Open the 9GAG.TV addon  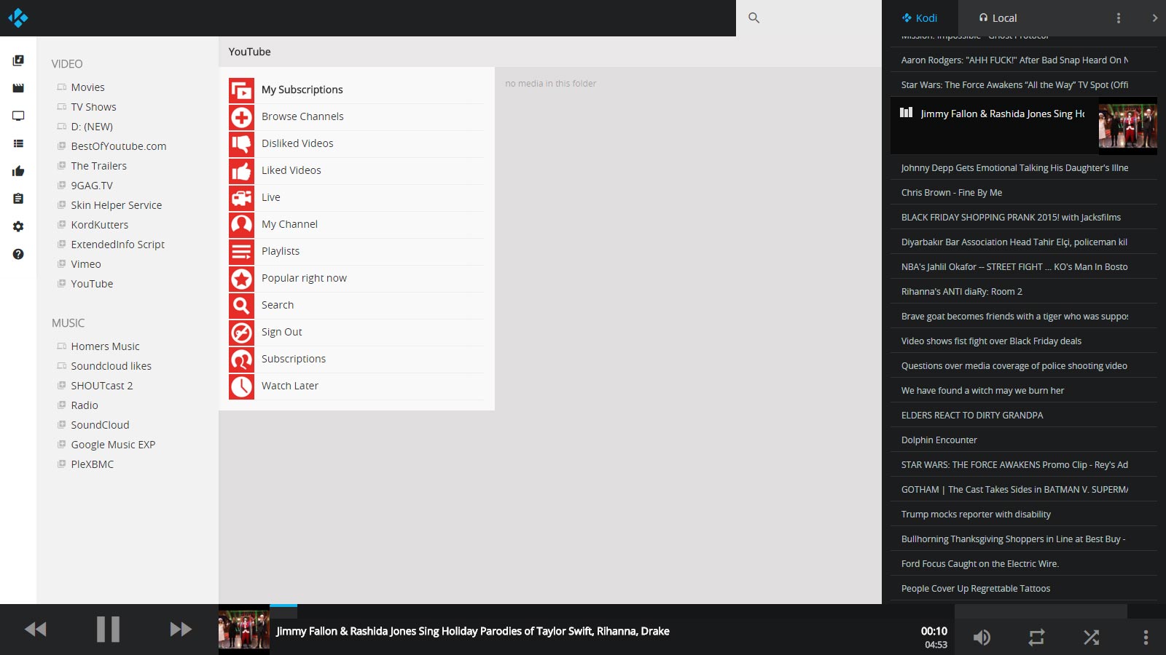click(x=92, y=186)
